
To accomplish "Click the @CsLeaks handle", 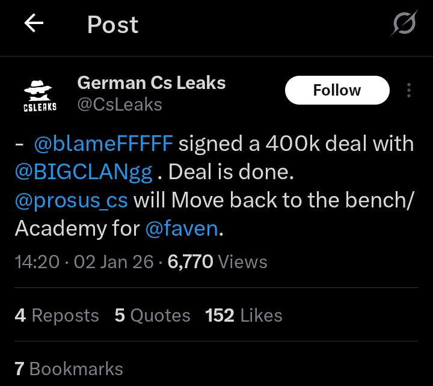I will (x=120, y=105).
